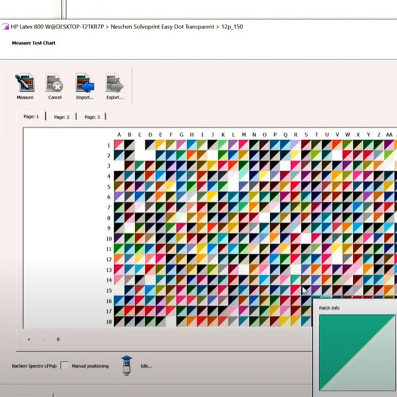
Task: Switch to the Page: 1 tab
Action: click(31, 117)
